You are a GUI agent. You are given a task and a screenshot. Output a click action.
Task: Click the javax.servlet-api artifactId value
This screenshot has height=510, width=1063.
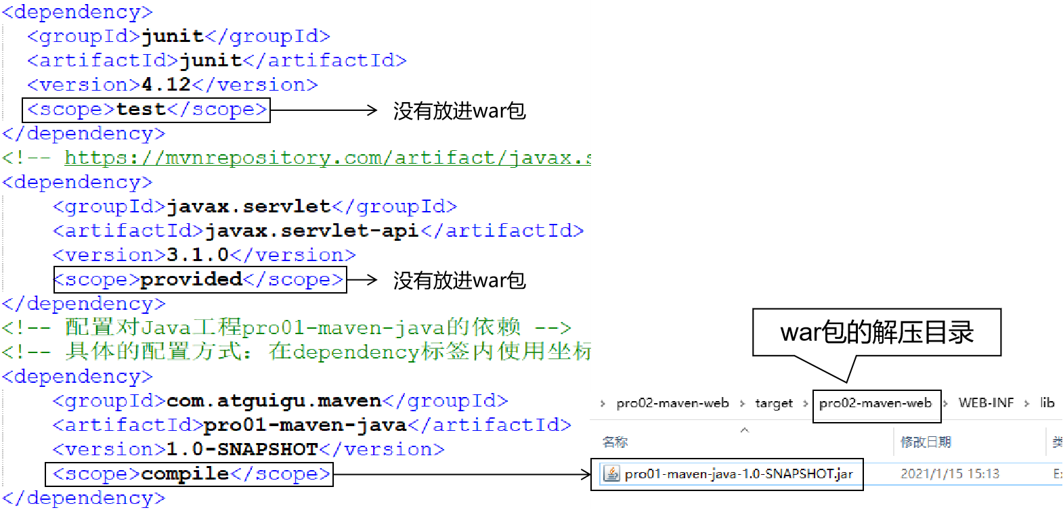[312, 231]
